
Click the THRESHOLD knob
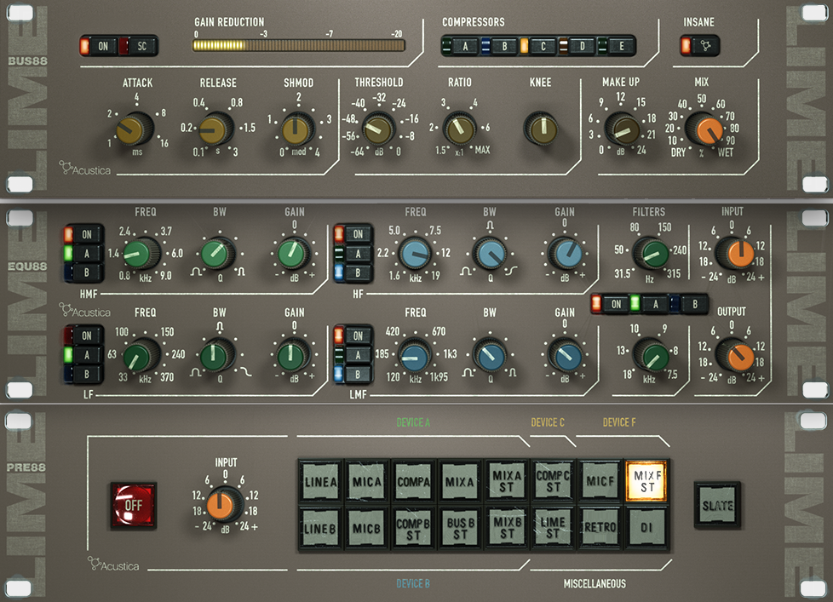[x=378, y=129]
